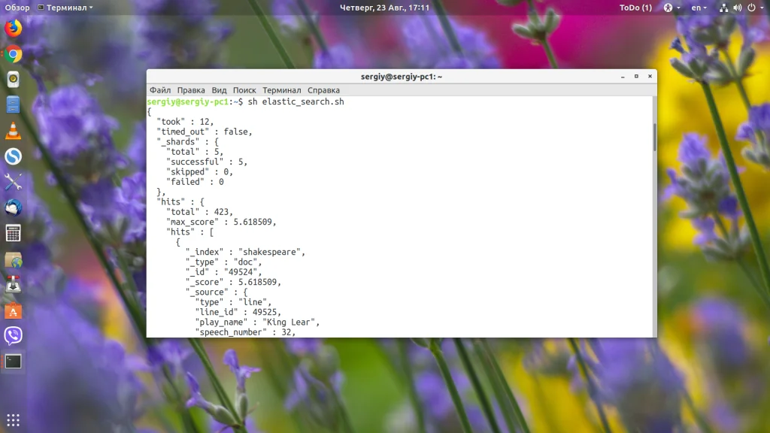Screen dimensions: 770x433
Task: Open the Calculator icon in dock
Action: [x=14, y=233]
